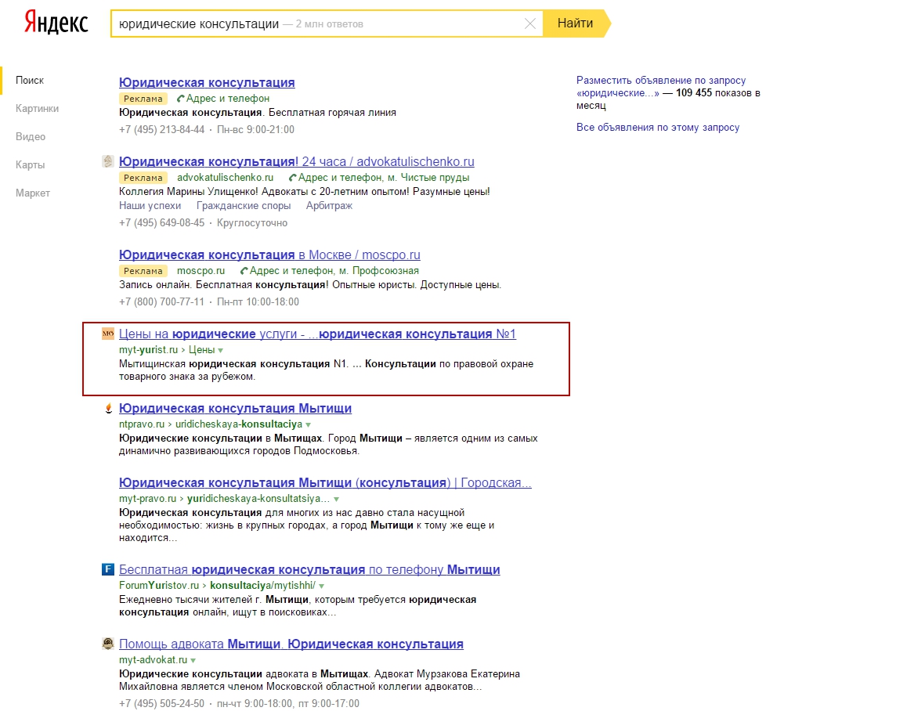The image size is (914, 711).
Task: Open the Видео search section
Action: pyautogui.click(x=31, y=136)
